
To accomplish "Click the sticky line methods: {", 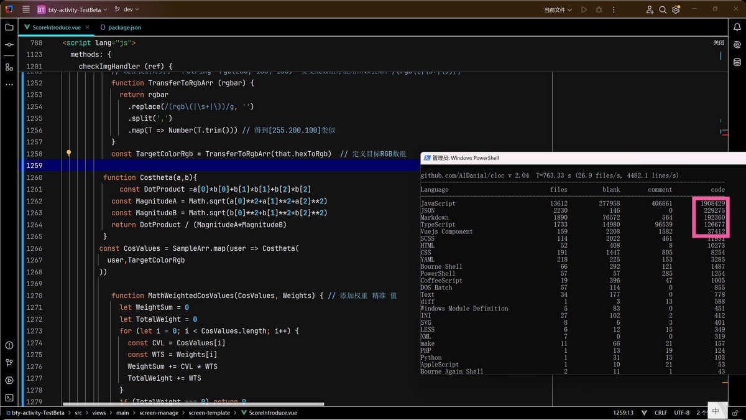I will pyautogui.click(x=91, y=55).
